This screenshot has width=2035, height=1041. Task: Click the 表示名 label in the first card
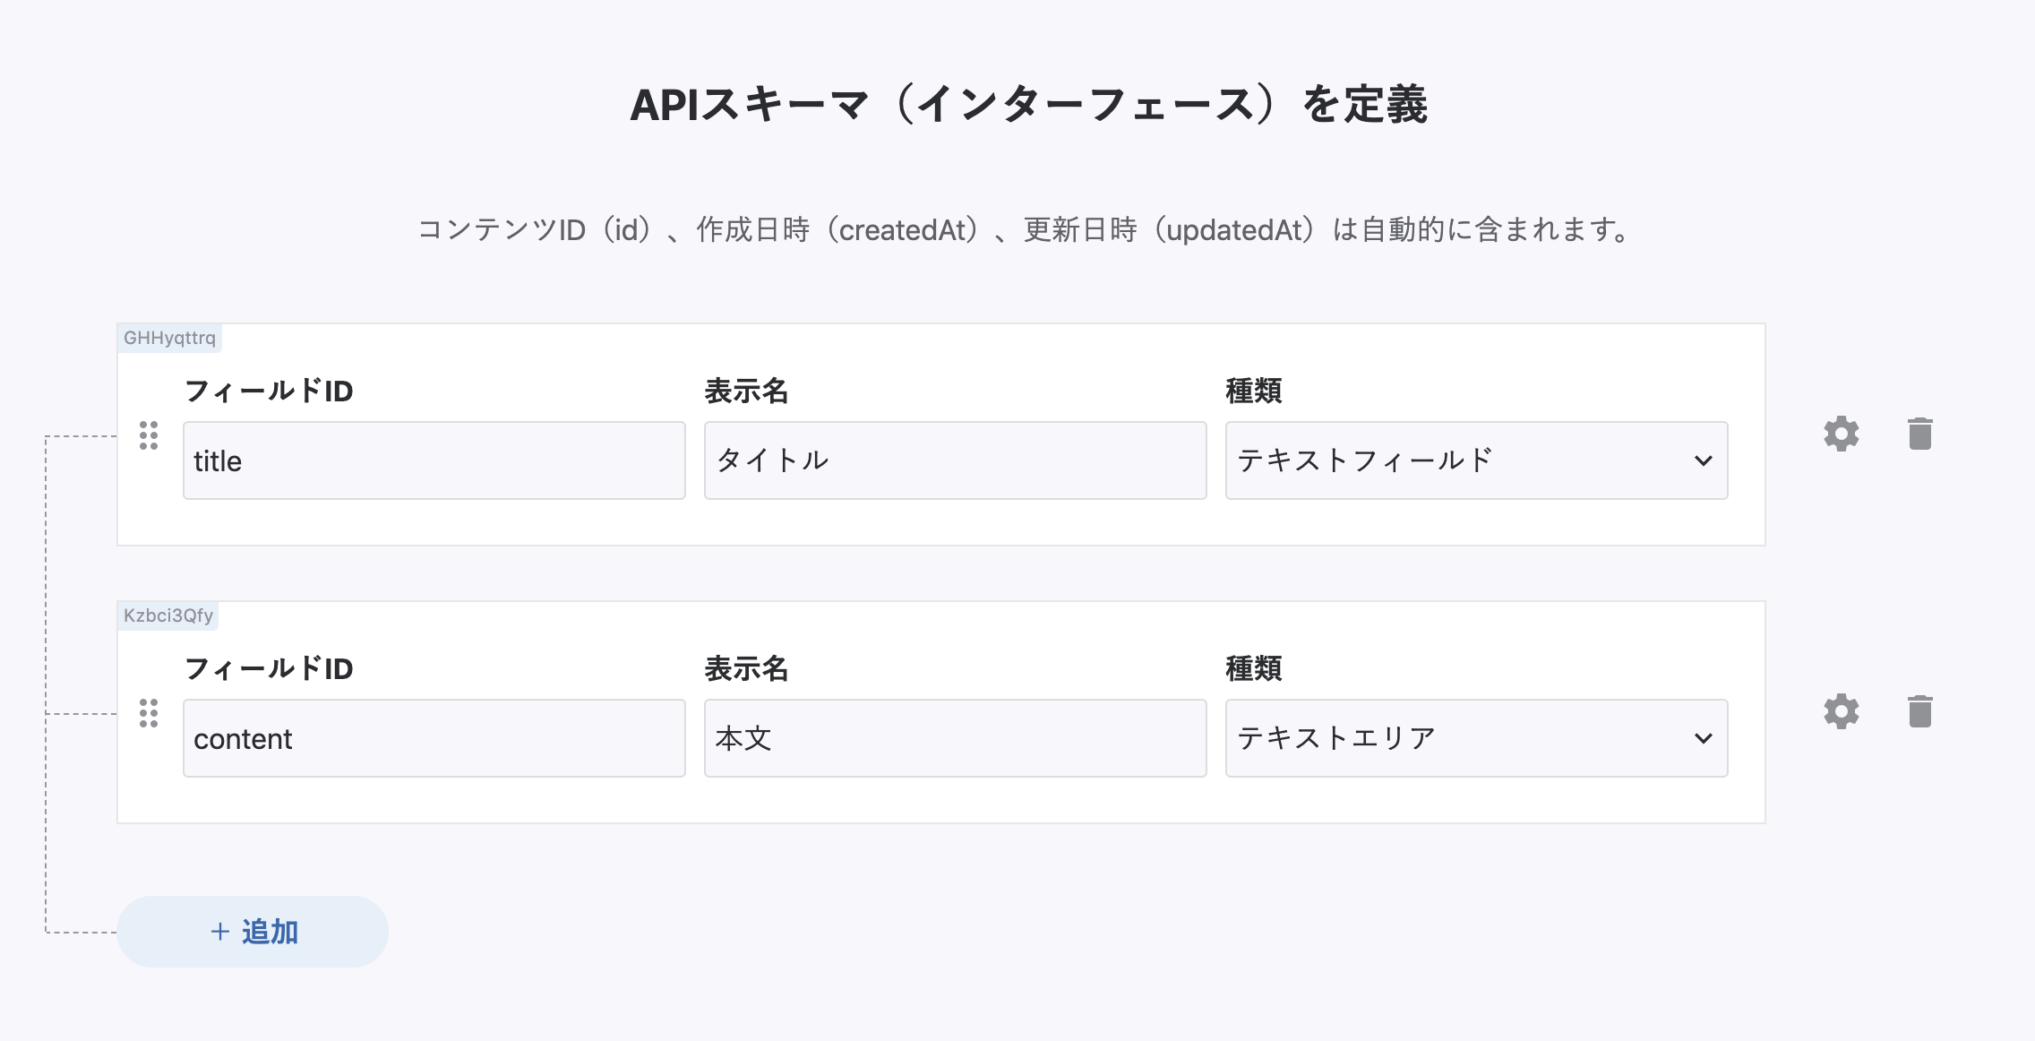(746, 391)
